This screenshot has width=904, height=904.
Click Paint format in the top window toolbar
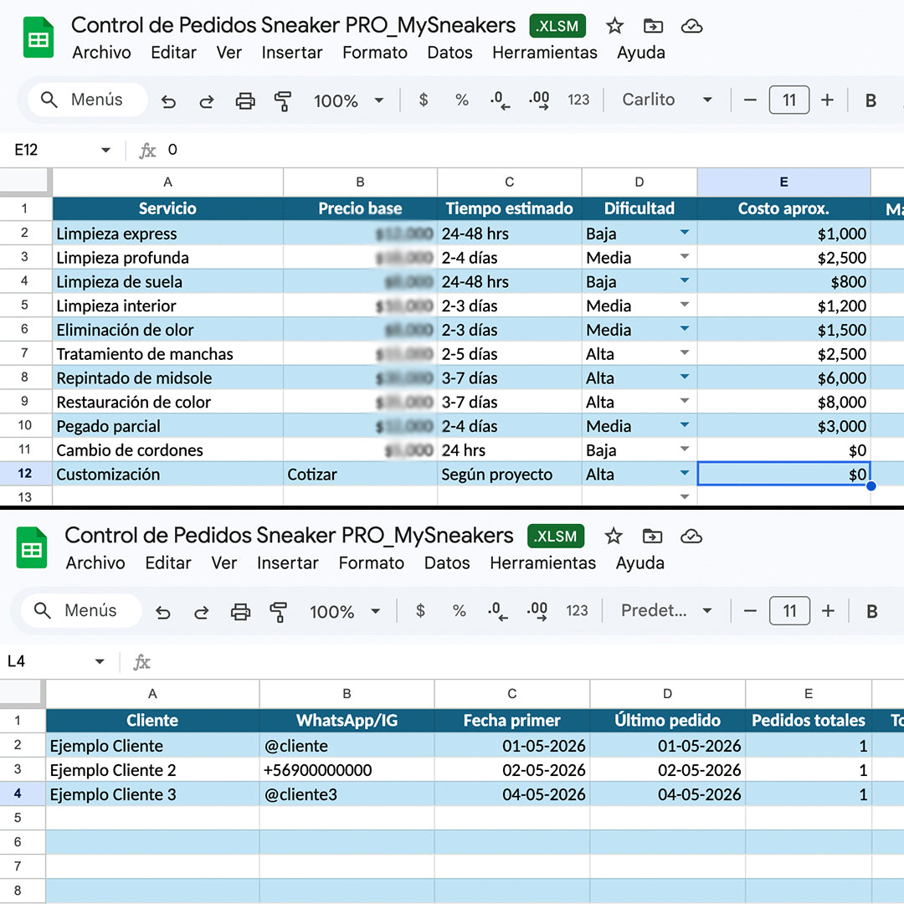(283, 101)
